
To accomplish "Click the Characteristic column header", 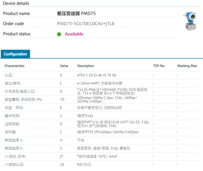I will click(14, 66).
